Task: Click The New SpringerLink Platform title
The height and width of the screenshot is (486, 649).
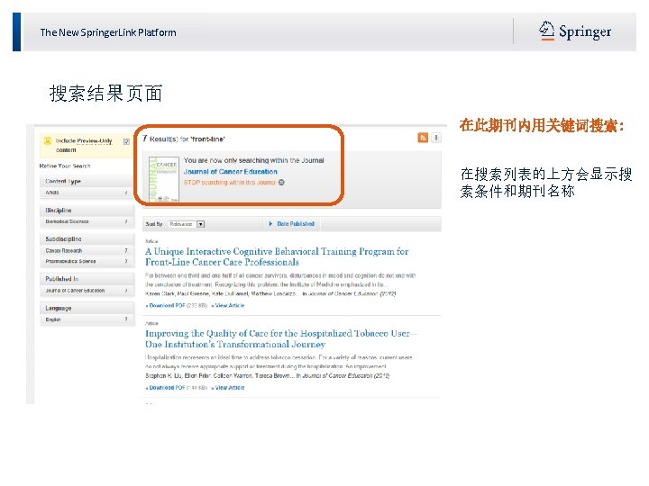Action: point(108,32)
